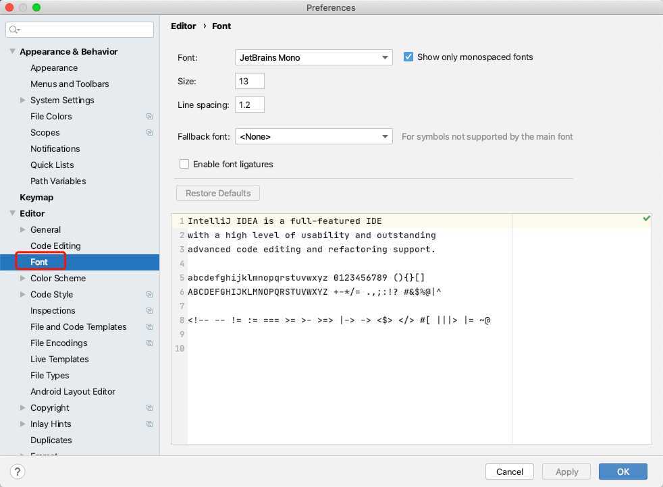Open File Types settings
Screen dimensions: 663x487
[x=49, y=376]
